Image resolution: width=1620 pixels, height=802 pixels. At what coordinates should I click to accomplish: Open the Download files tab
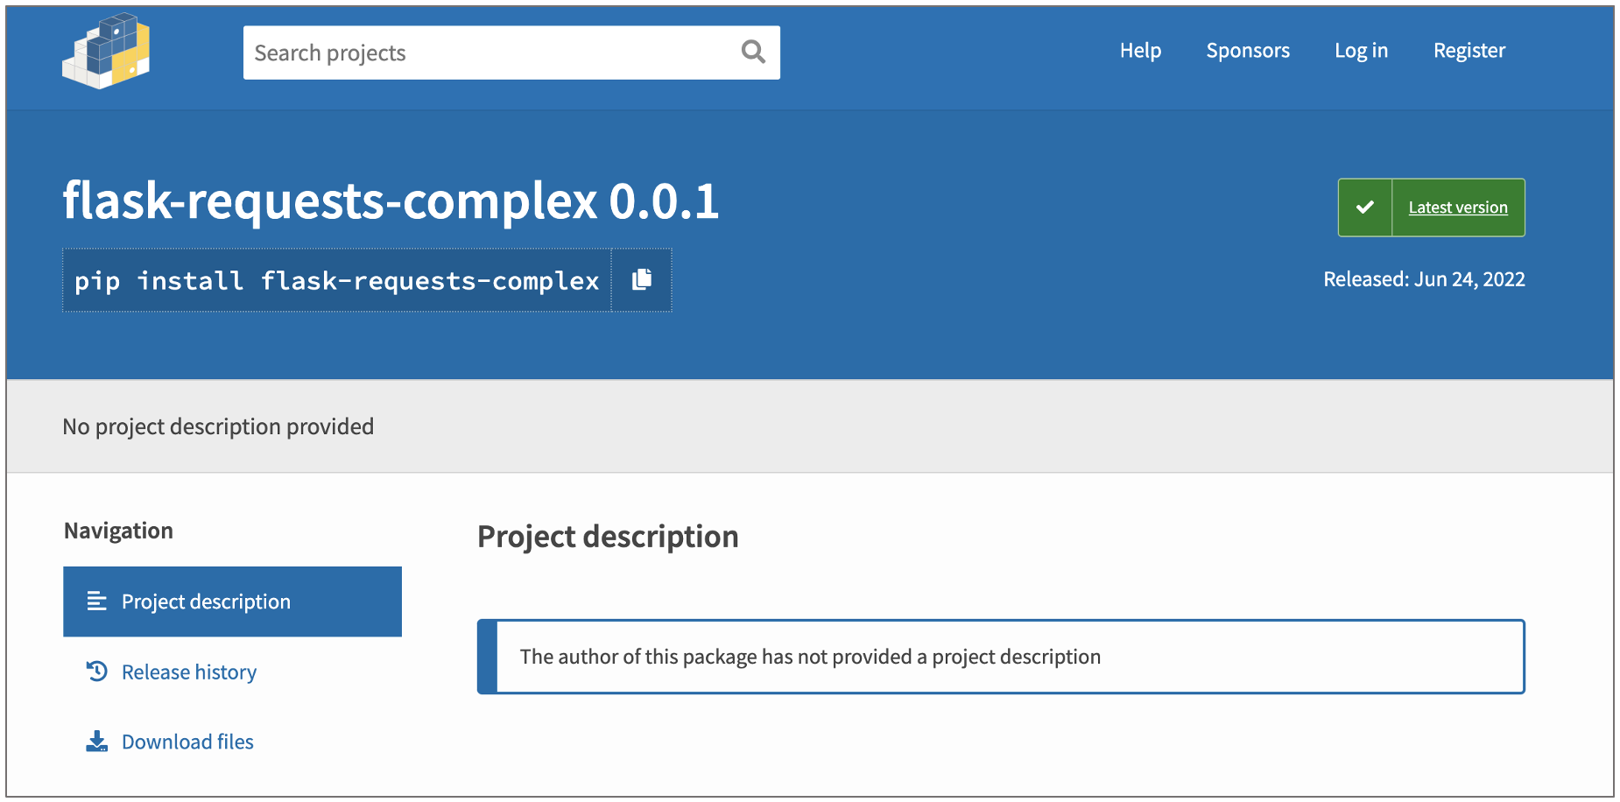pos(187,742)
